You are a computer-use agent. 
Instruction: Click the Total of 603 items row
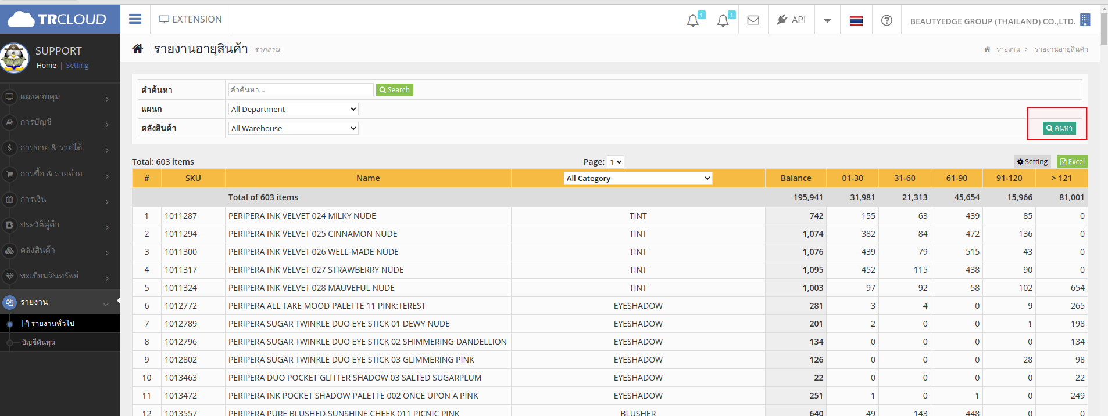pyautogui.click(x=610, y=197)
